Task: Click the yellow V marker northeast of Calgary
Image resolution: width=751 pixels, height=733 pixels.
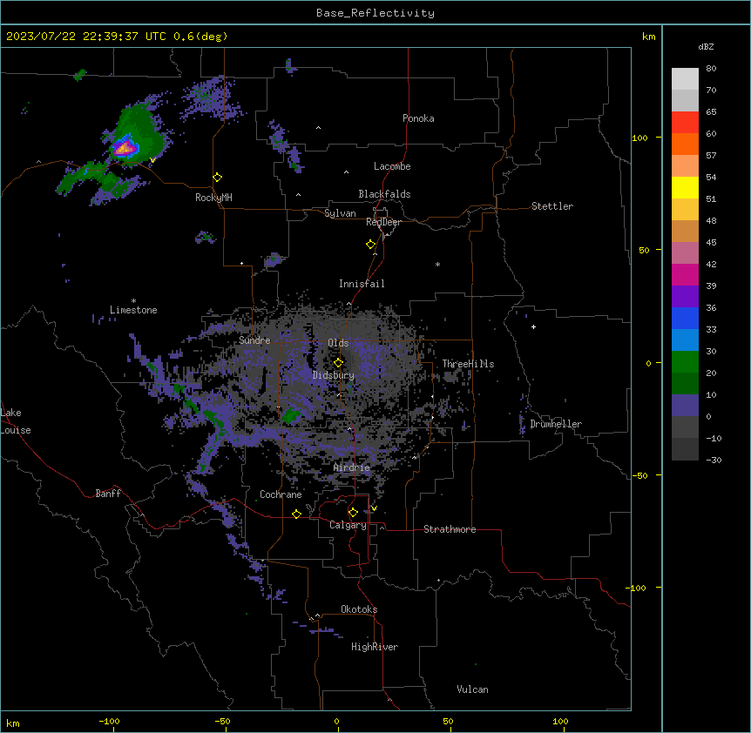Action: pyautogui.click(x=374, y=508)
